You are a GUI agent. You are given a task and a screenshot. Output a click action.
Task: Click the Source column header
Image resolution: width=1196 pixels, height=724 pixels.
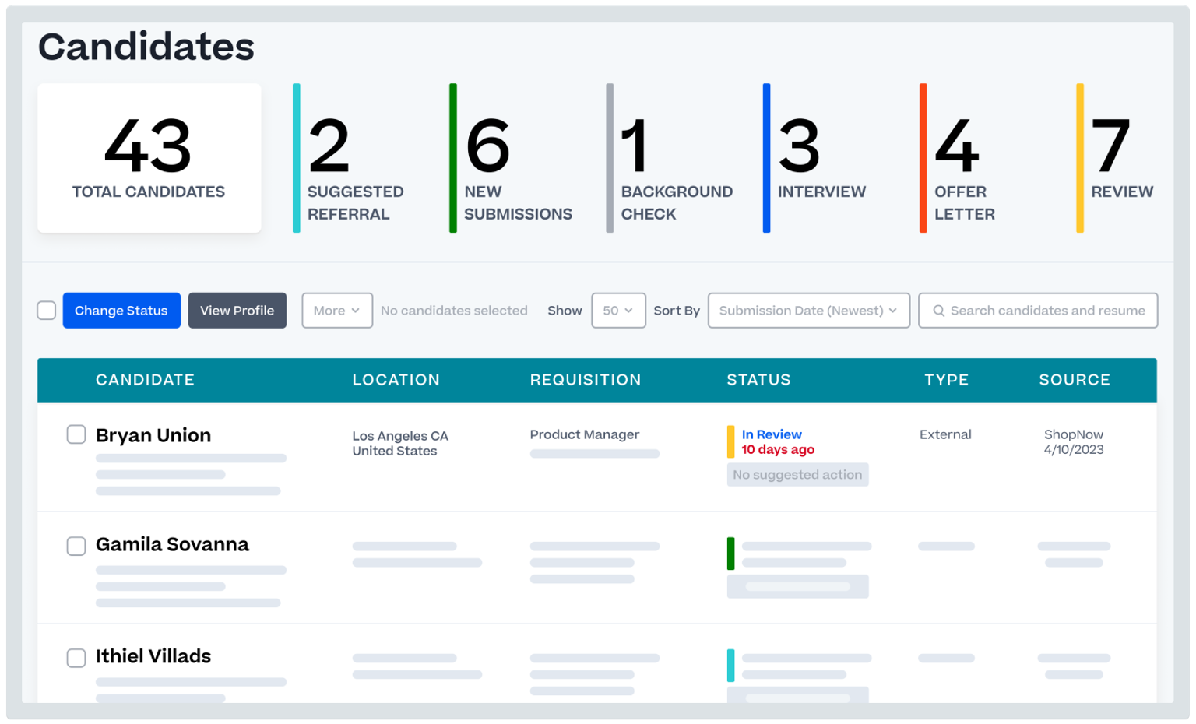pyautogui.click(x=1075, y=380)
